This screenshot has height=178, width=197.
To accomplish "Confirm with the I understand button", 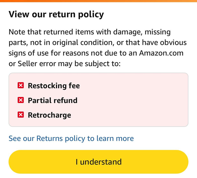I will click(x=98, y=162).
